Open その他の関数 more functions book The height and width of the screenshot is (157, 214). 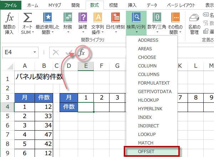(x=175, y=23)
